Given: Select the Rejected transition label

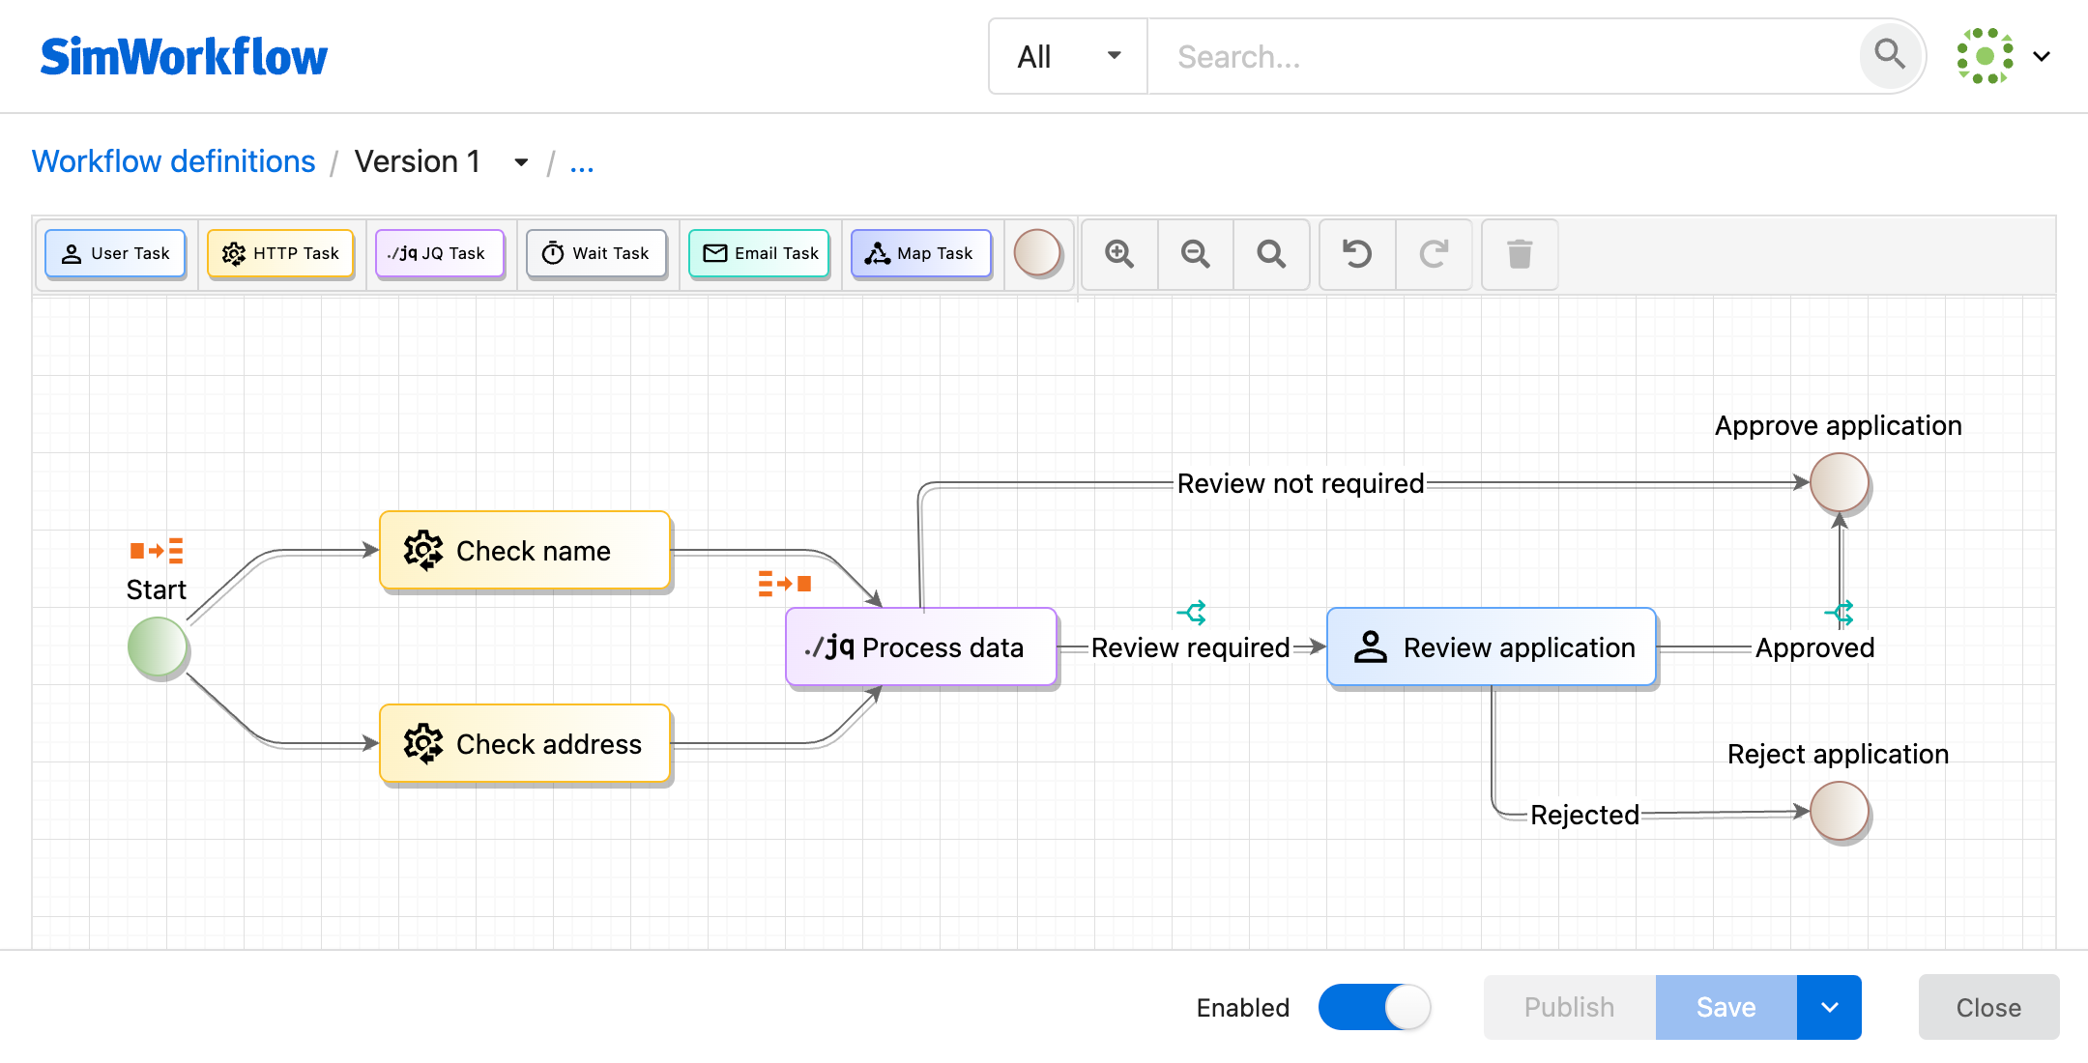Looking at the screenshot, I should (1585, 815).
